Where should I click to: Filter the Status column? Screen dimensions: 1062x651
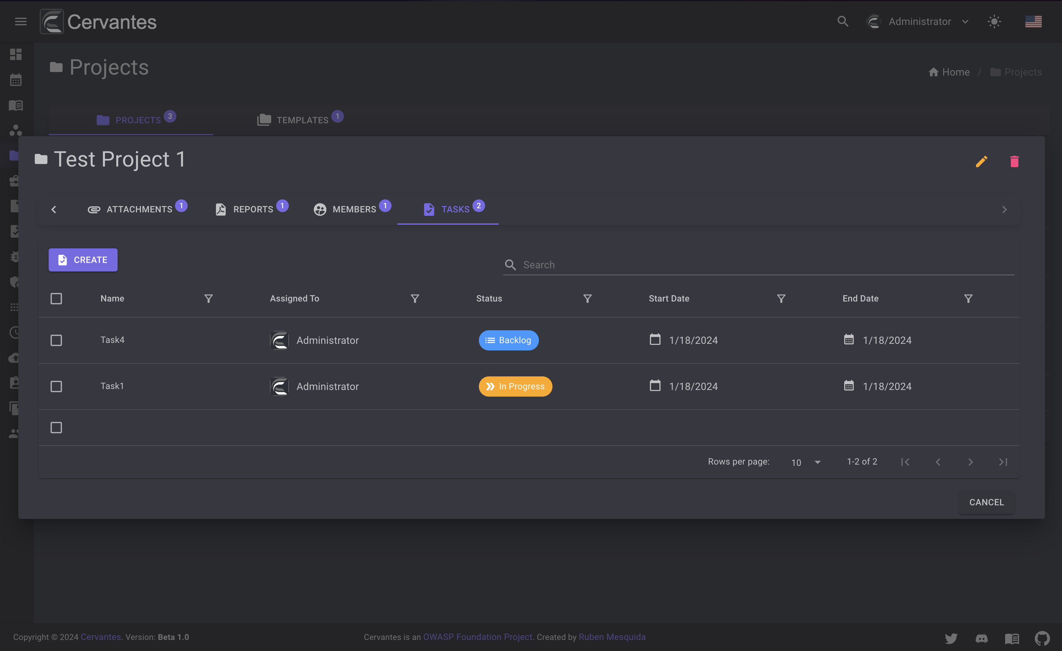pyautogui.click(x=588, y=299)
